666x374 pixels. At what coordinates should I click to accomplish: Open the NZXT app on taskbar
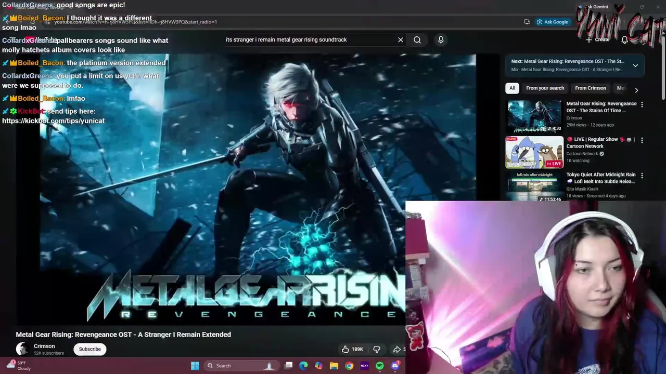364,366
